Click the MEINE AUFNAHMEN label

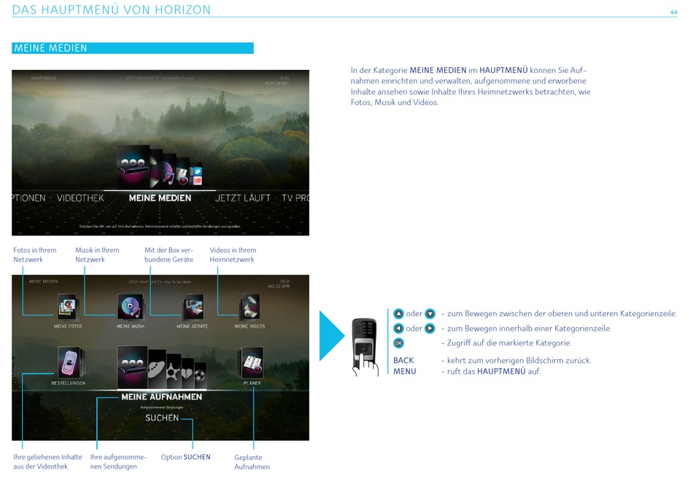click(x=162, y=396)
